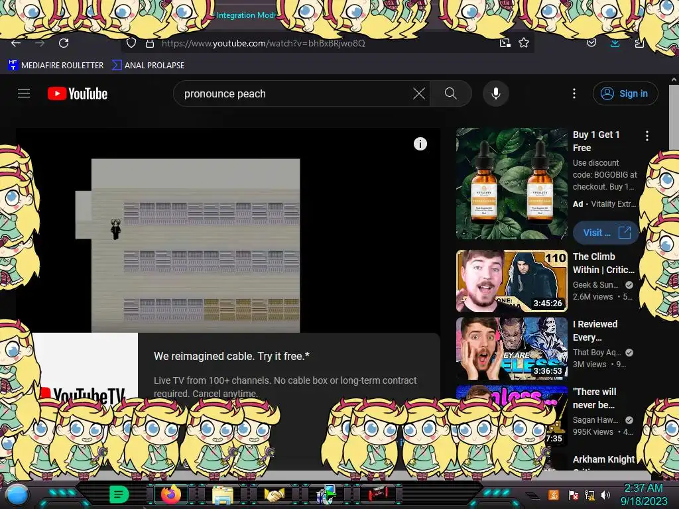
Task: Open the Vitality oil bottles ad thumbnail
Action: 511,184
